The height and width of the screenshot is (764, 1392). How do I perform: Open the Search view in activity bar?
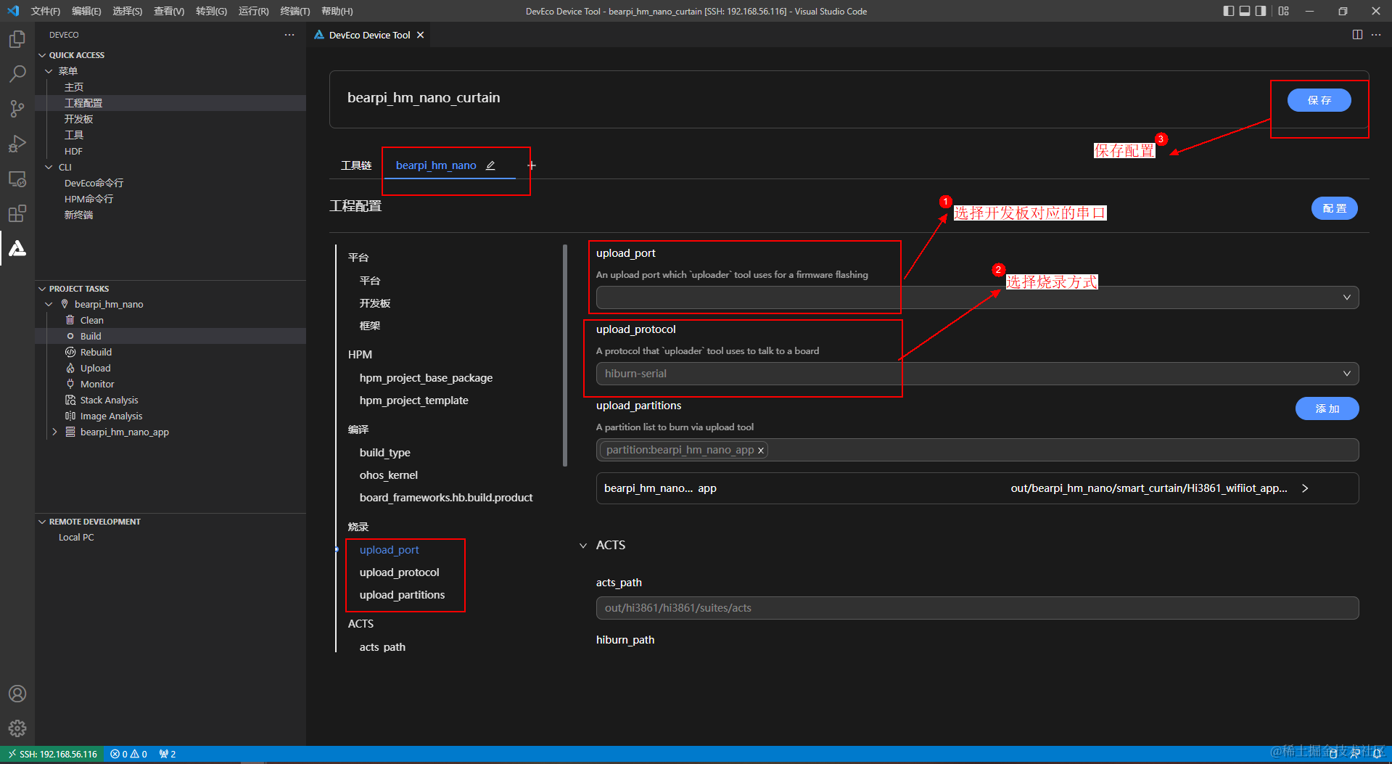click(x=17, y=73)
